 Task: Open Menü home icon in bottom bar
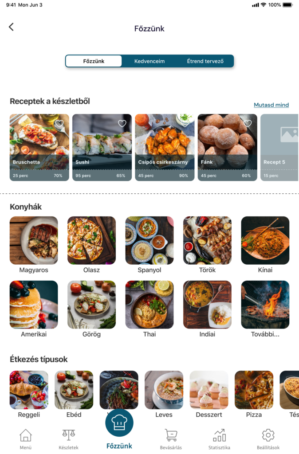coord(25,435)
